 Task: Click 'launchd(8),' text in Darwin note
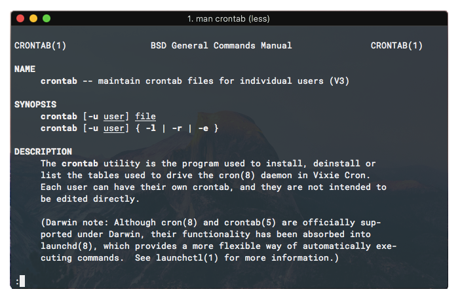click(x=69, y=246)
